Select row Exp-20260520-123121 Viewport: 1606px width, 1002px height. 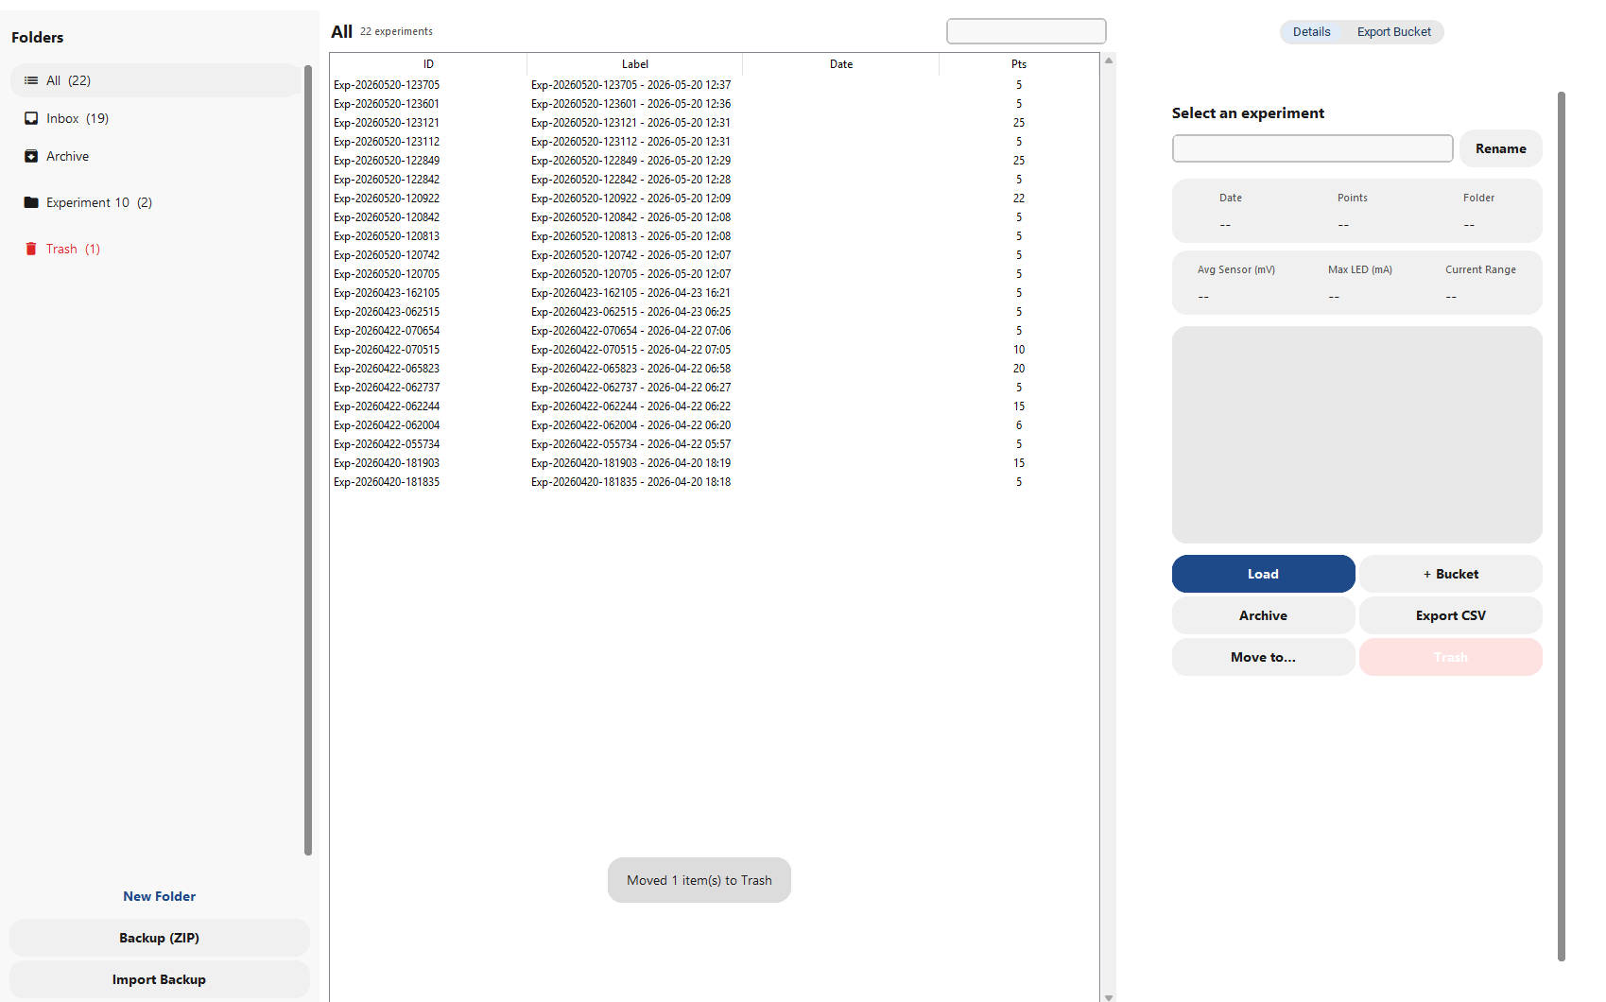715,123
